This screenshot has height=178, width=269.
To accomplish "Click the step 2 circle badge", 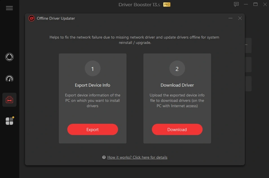I will tap(177, 68).
